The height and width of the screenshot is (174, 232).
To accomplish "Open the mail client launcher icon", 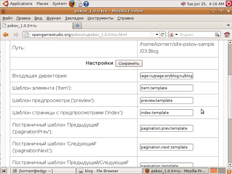I will (x=79, y=4).
